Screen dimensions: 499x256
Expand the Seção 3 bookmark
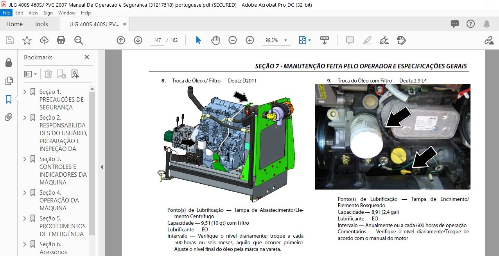(25, 159)
